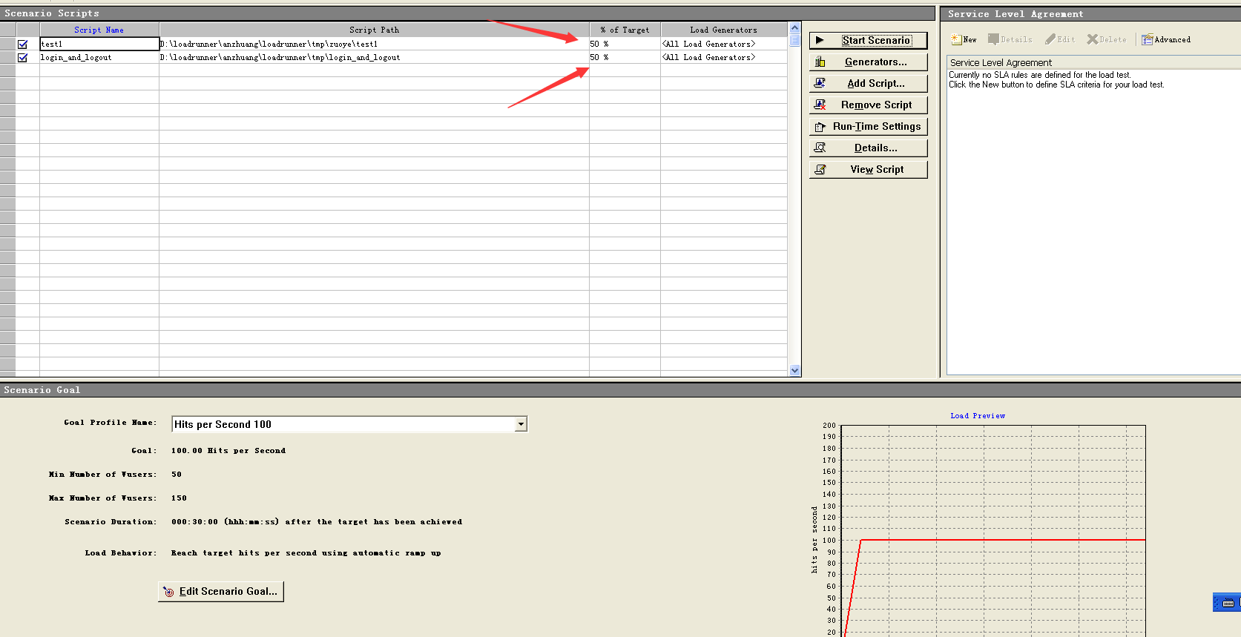Click the SLA Edit toolbar item

pos(1060,40)
